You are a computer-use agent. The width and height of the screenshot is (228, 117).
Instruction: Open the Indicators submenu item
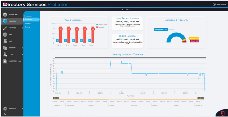(28, 23)
